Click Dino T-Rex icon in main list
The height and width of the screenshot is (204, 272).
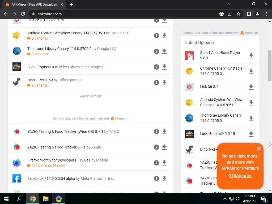17,82
